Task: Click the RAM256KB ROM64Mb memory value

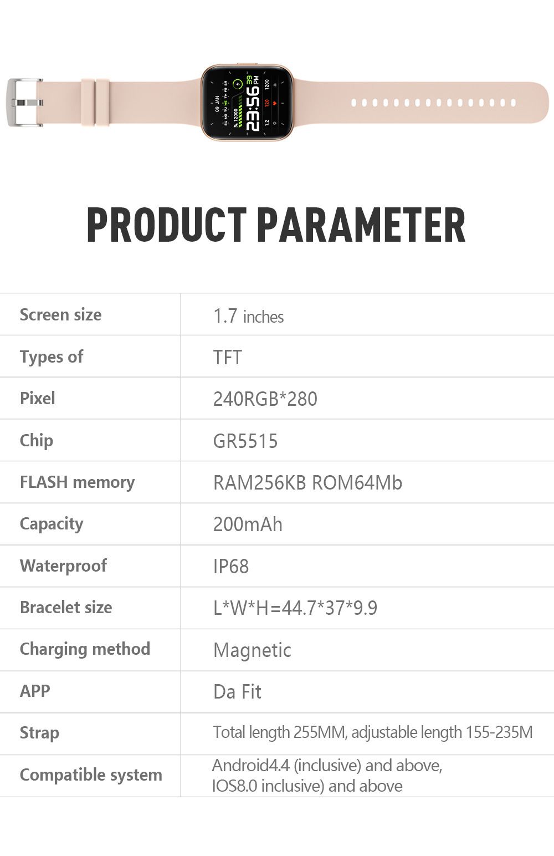Action: [x=307, y=483]
